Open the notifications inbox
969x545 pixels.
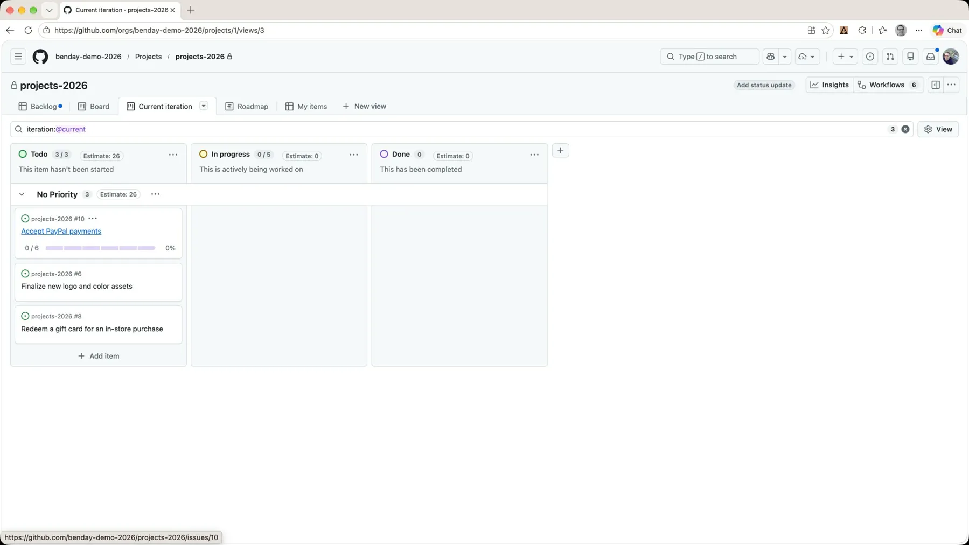(x=931, y=57)
